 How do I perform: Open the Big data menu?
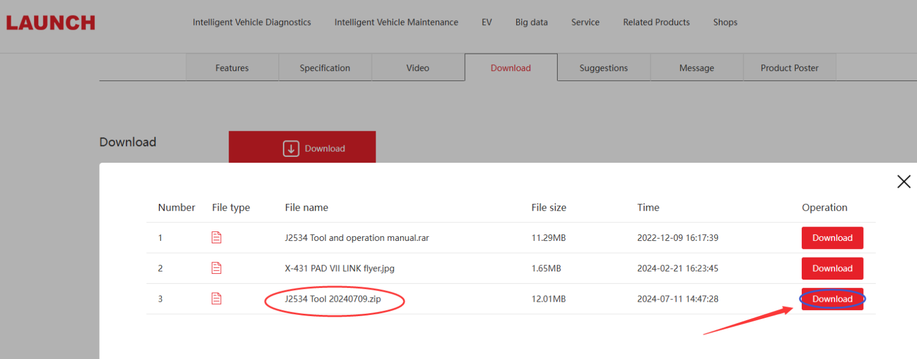531,22
